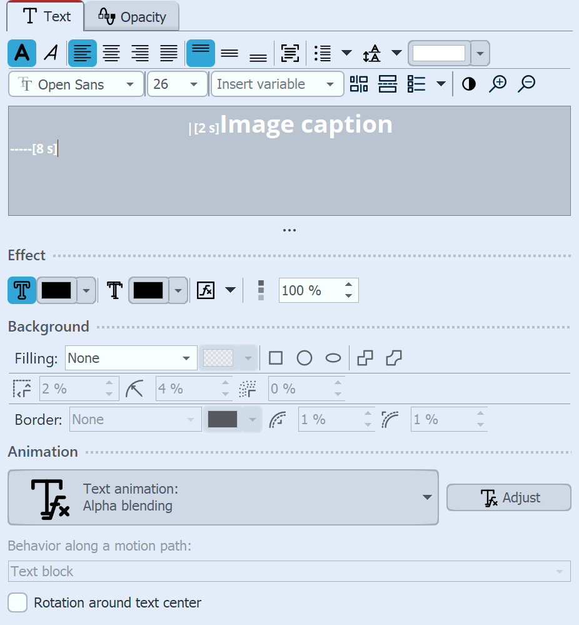
Task: Select bold text formatting
Action: click(x=21, y=53)
